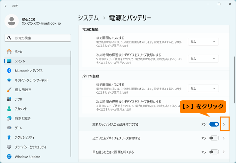Image resolution: width=236 pixels, height=163 pixels.
Task: Click the アプリ icon in sidebar
Action: 9,99
